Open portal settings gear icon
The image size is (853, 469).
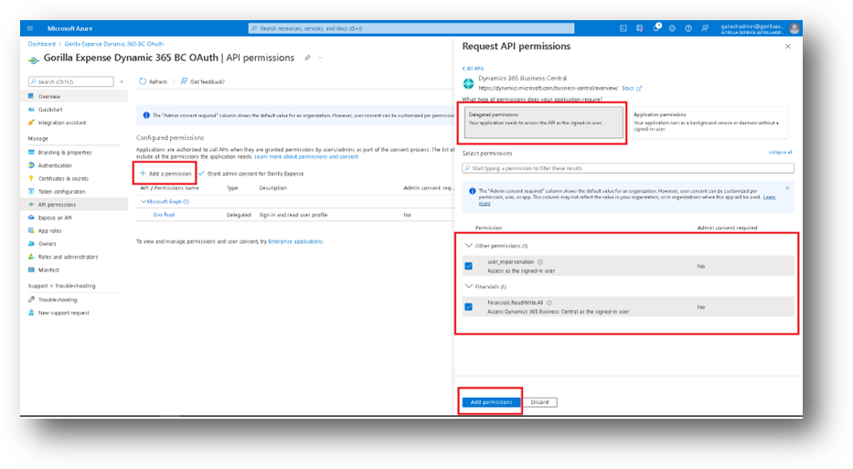tap(672, 28)
